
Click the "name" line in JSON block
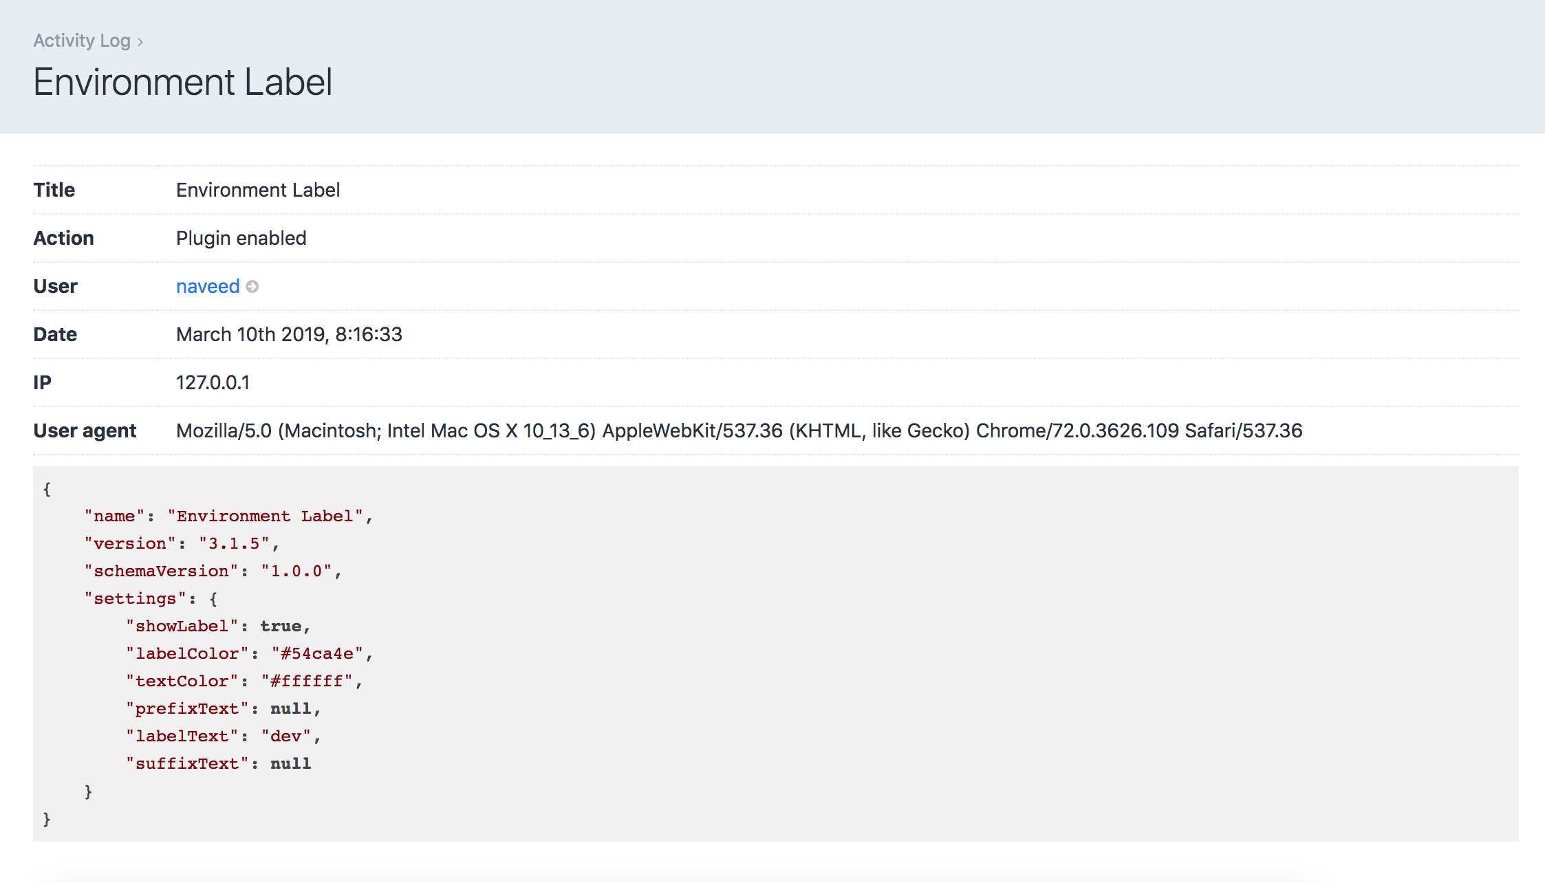pyautogui.click(x=228, y=516)
